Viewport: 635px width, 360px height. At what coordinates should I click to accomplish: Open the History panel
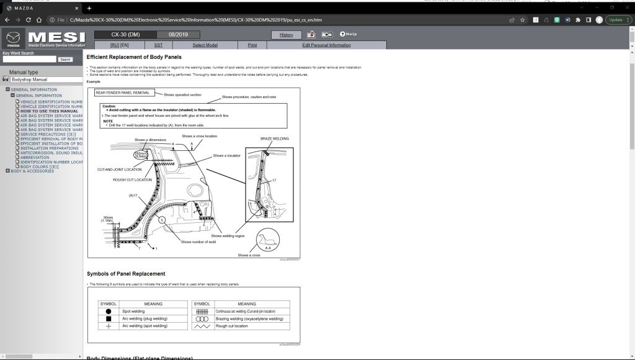click(286, 35)
